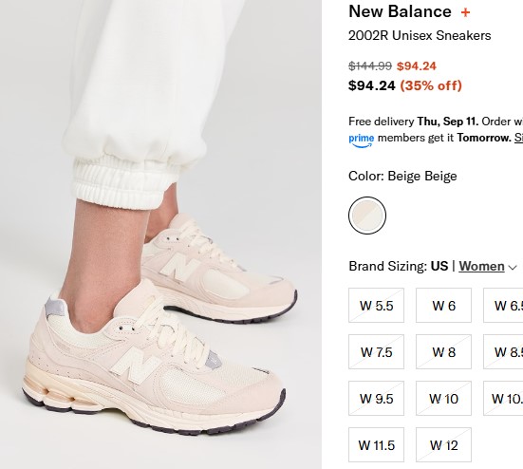Image resolution: width=523 pixels, height=469 pixels.
Task: Choose size W 8
Action: pos(443,351)
